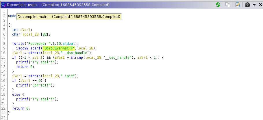263x120 pixels.
Task: Take a snapshot with the camera icon
Action: (x=247, y=5)
